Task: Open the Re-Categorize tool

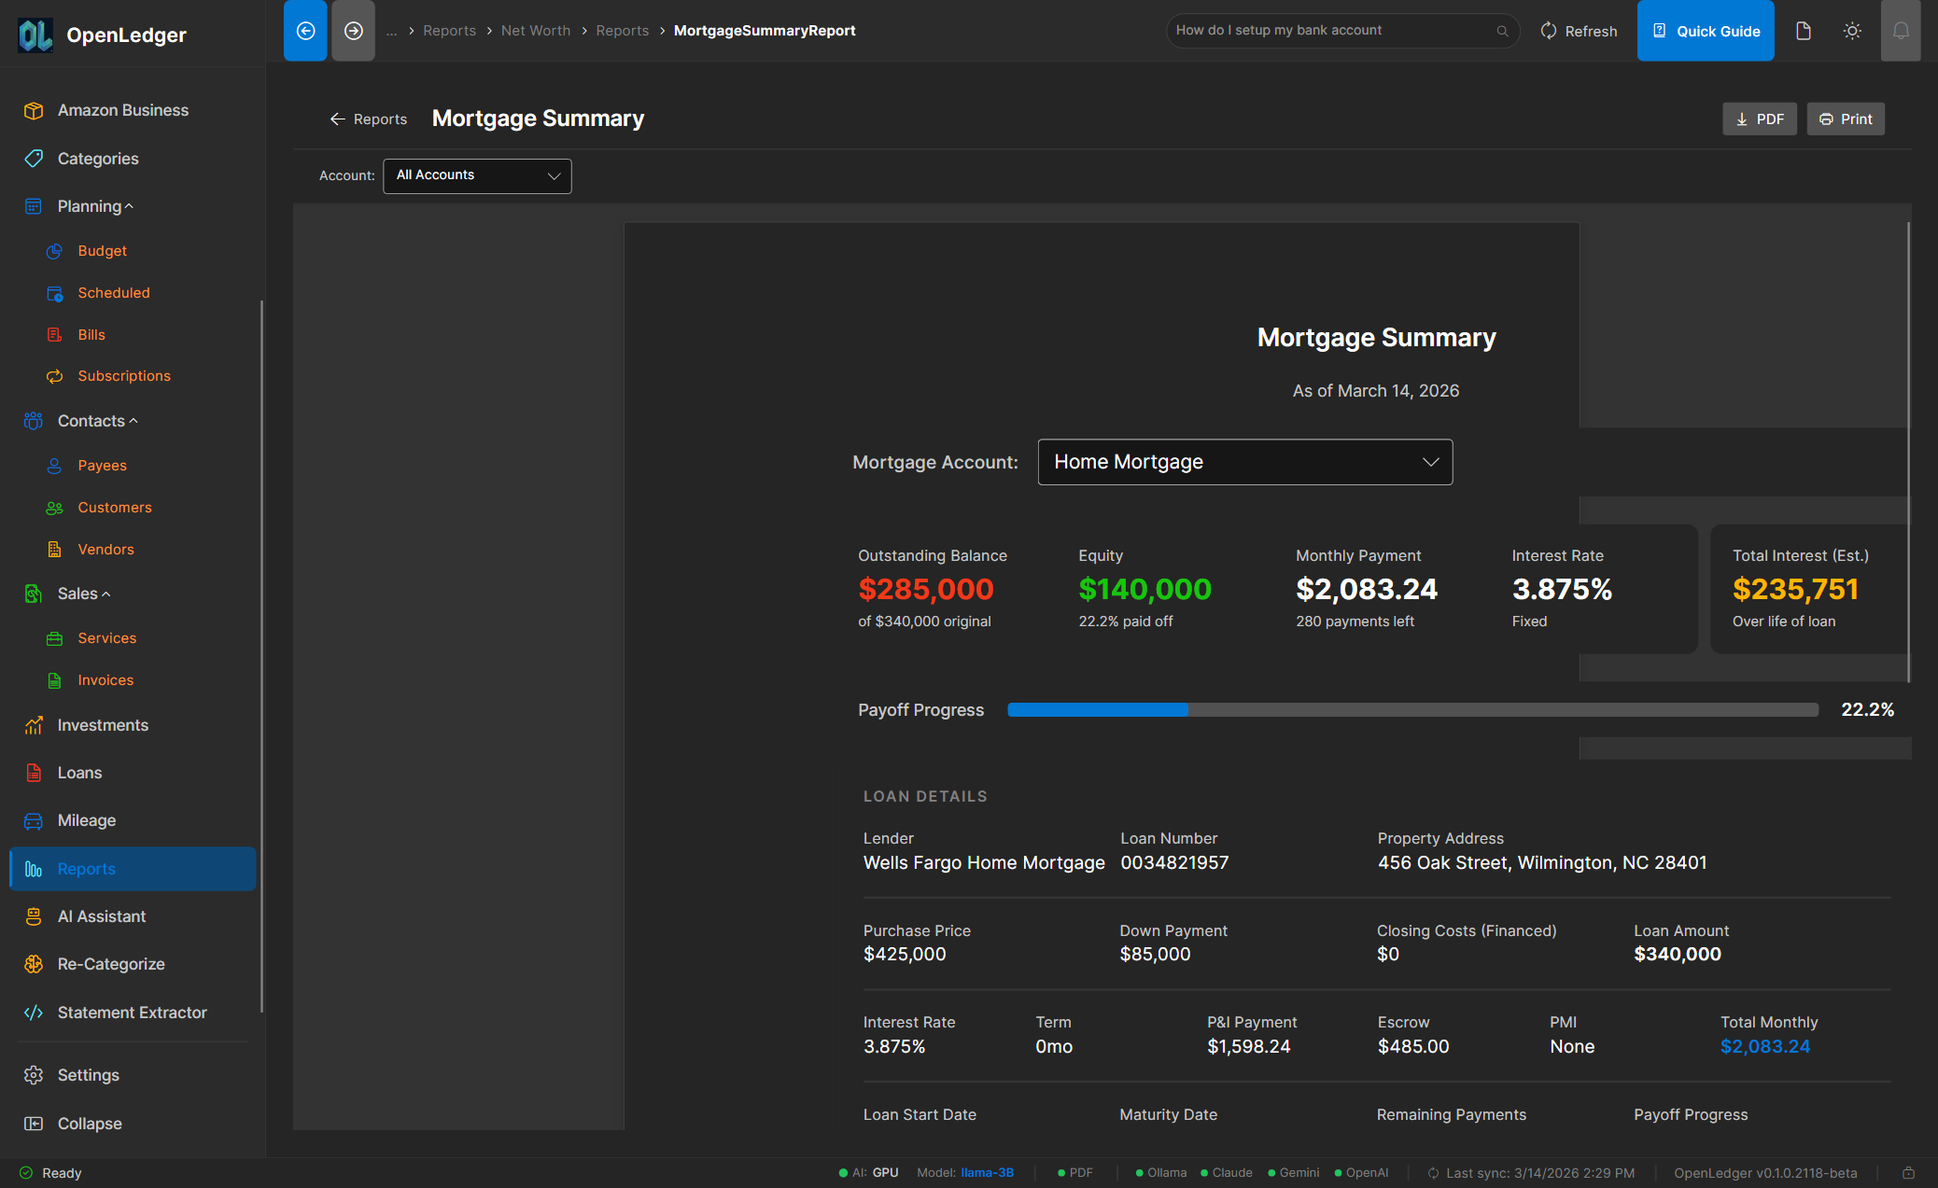Action: pos(111,963)
